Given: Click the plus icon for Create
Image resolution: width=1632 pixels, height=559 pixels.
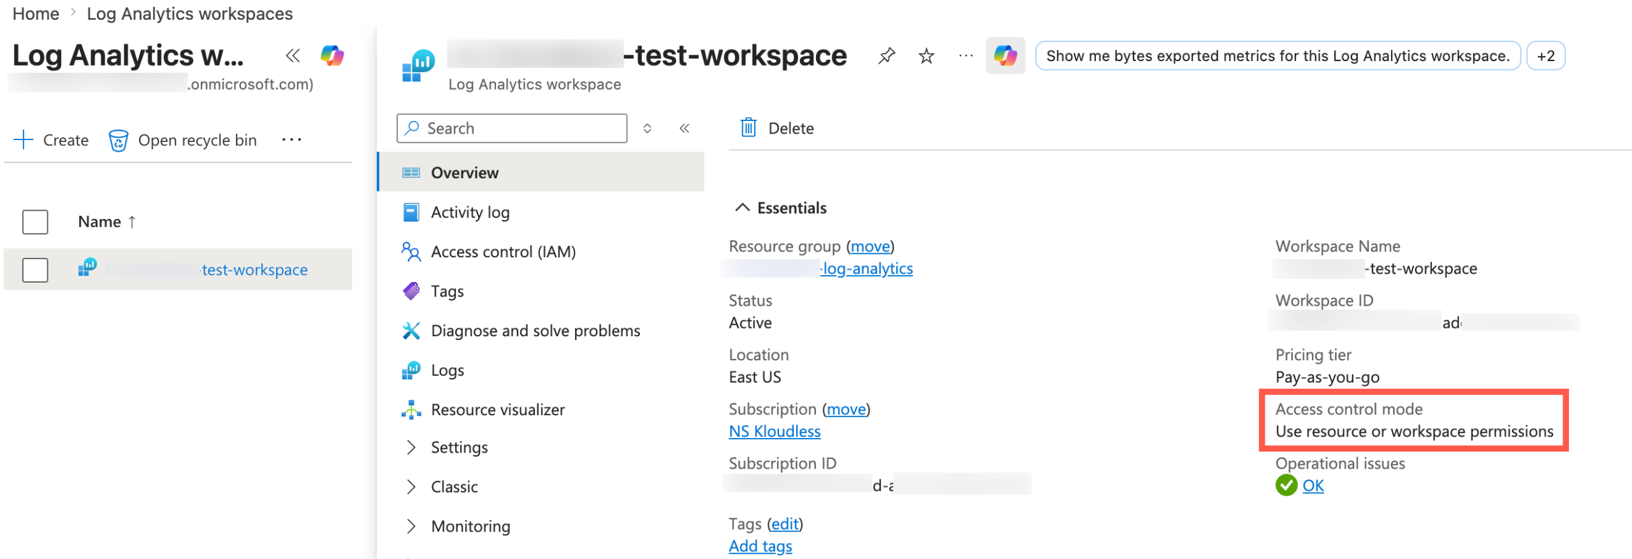Looking at the screenshot, I should click(x=24, y=139).
